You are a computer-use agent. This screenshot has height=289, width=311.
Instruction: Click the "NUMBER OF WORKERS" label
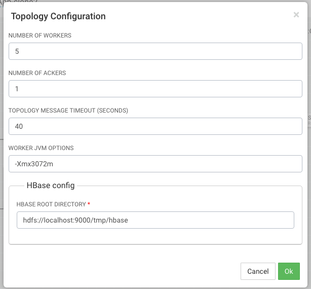click(40, 35)
